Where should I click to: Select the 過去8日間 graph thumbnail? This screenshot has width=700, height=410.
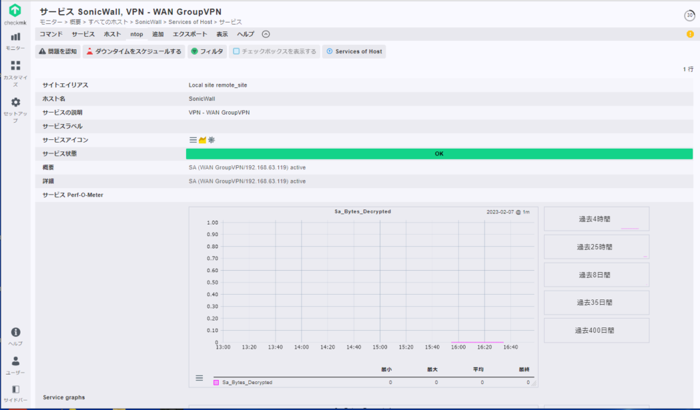[x=596, y=275]
